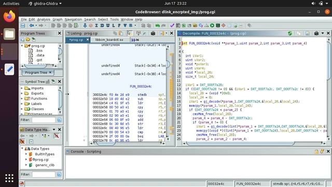Switch to libbcm_boardctl.so listing tab
The height and width of the screenshot is (187, 332).
[x=109, y=40]
